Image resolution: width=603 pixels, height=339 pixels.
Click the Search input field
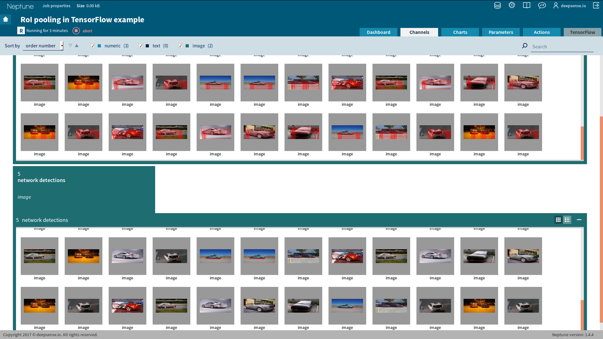pos(562,47)
